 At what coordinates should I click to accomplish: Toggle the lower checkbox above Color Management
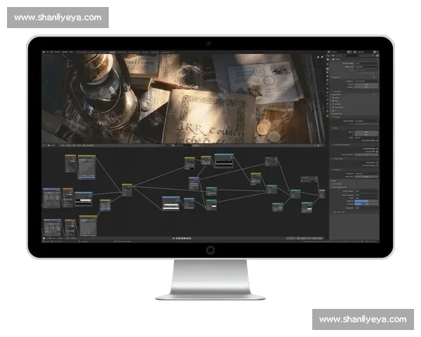[377, 166]
